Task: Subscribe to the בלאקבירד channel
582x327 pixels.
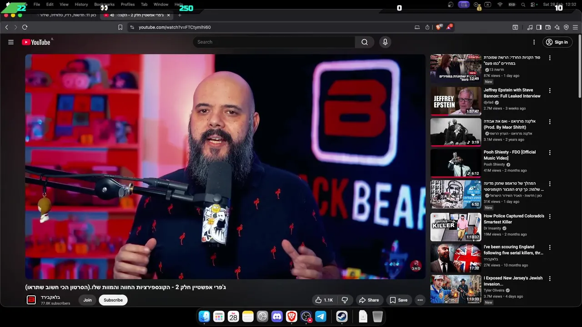Action: coord(113,300)
